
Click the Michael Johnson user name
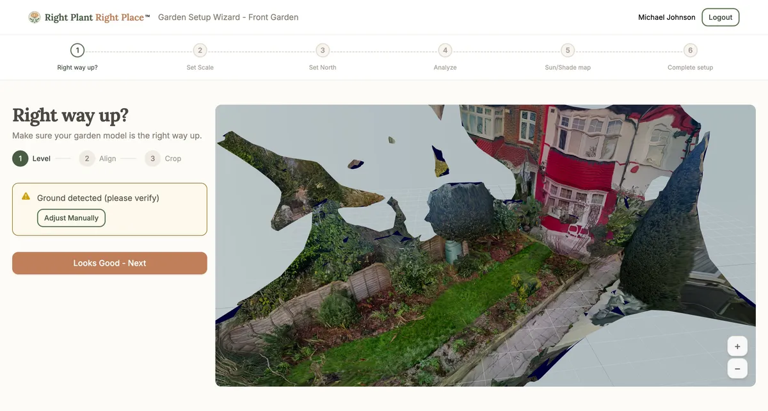(x=666, y=17)
